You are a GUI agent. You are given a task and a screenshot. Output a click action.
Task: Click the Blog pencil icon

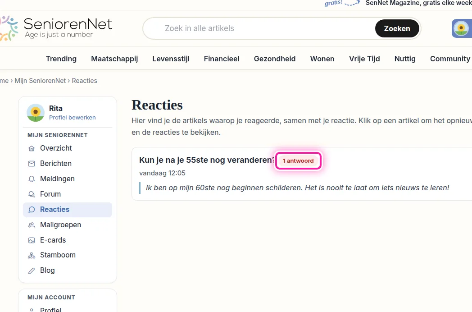pos(32,271)
